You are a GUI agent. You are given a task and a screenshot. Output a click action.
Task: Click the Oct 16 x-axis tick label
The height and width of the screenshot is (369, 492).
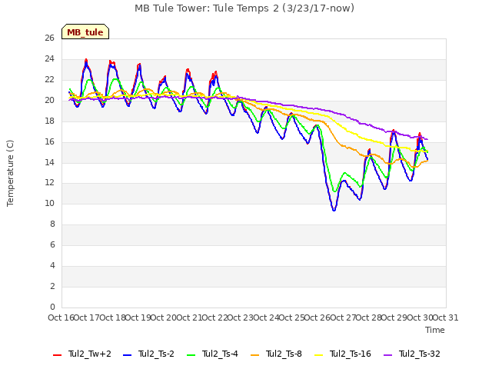click(x=61, y=317)
